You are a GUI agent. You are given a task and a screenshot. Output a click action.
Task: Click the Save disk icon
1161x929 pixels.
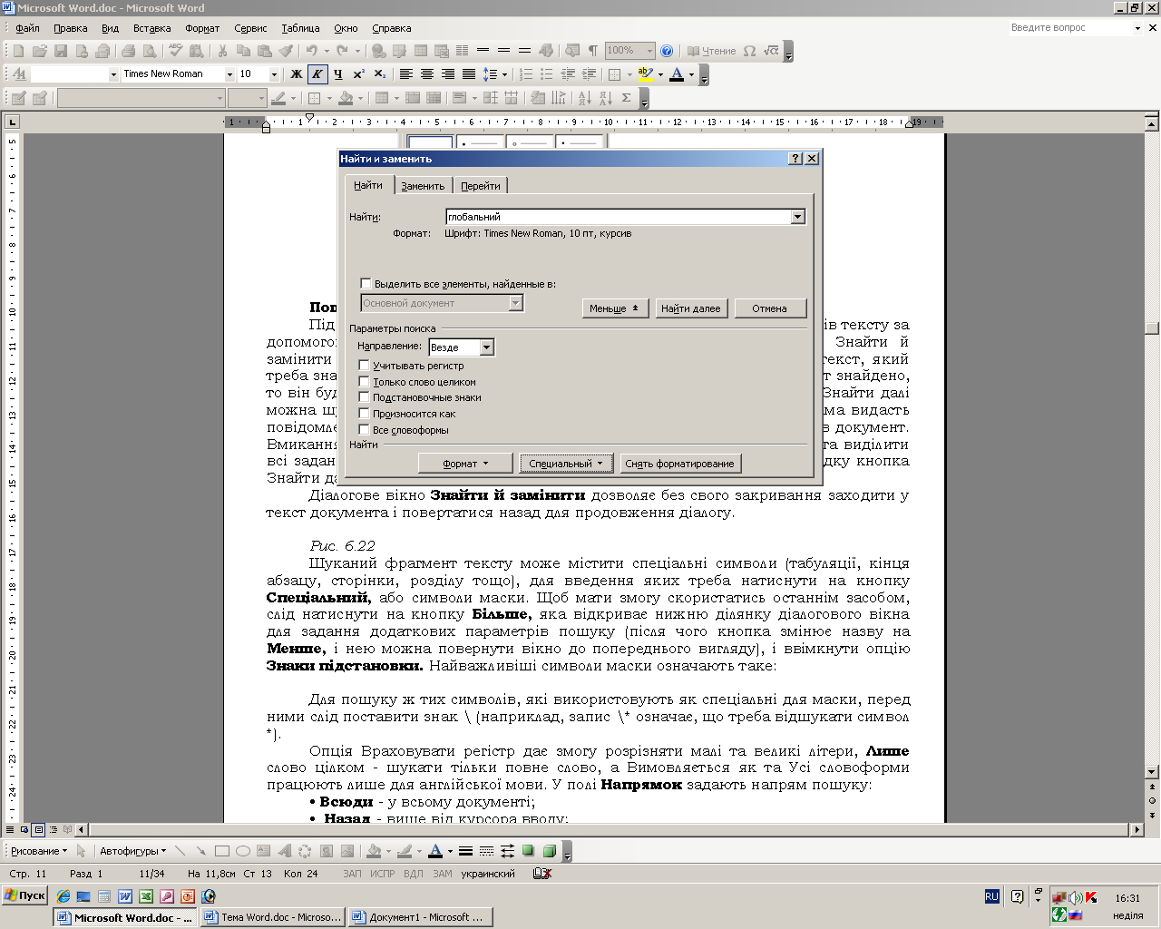click(x=61, y=51)
